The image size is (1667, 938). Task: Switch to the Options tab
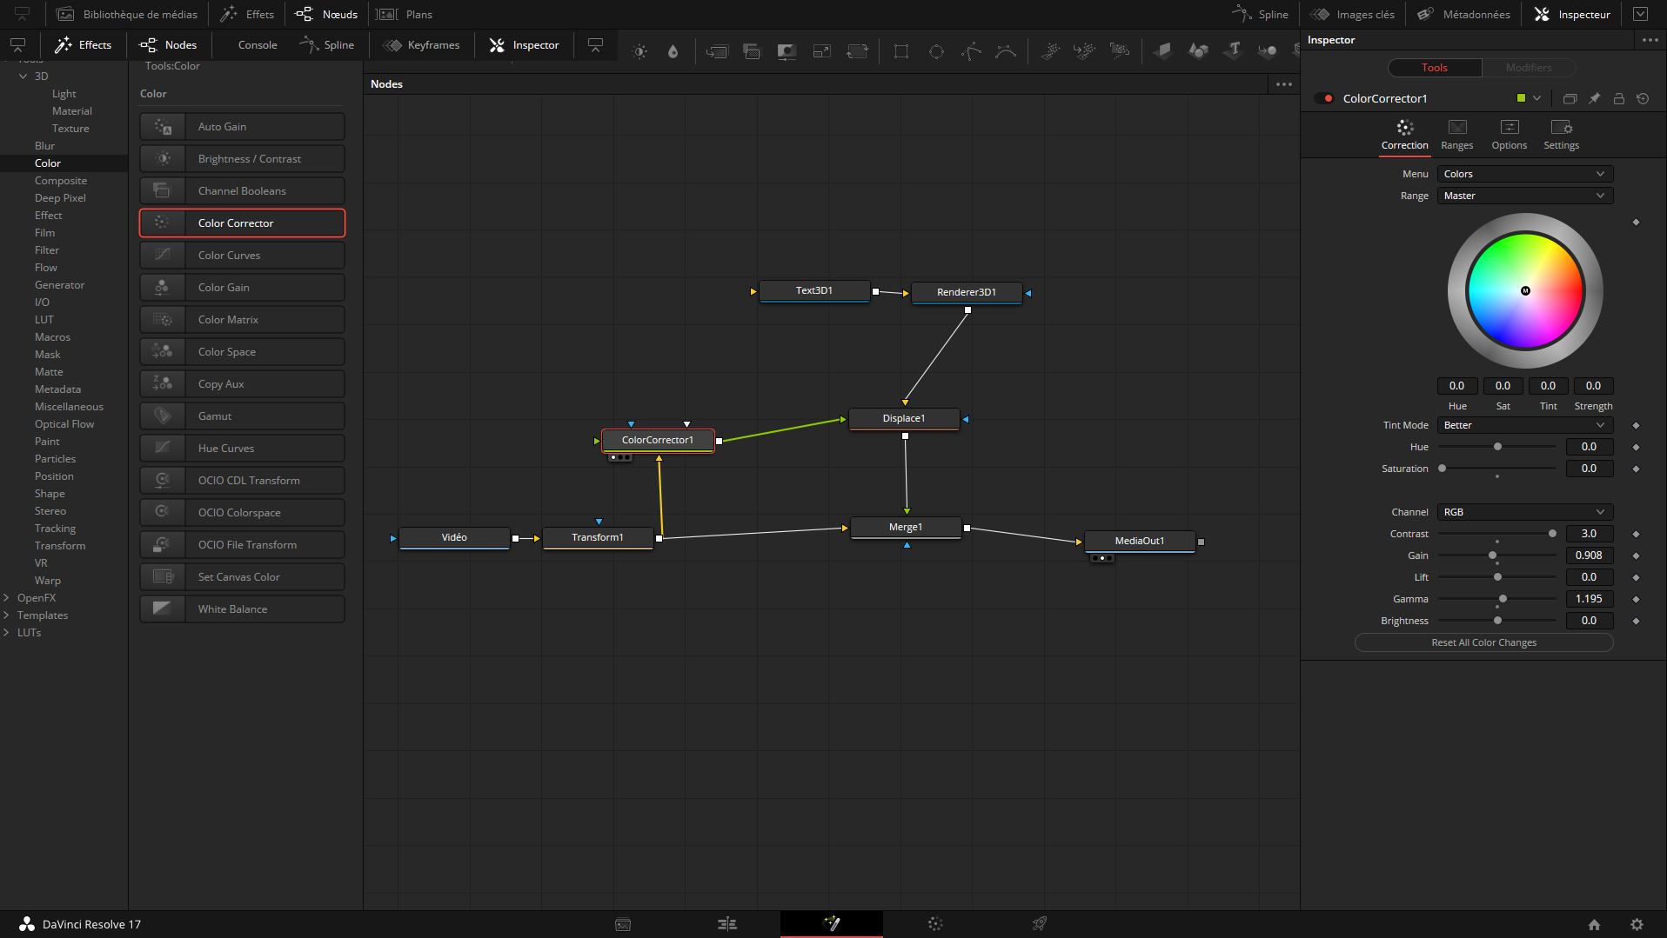pos(1509,135)
